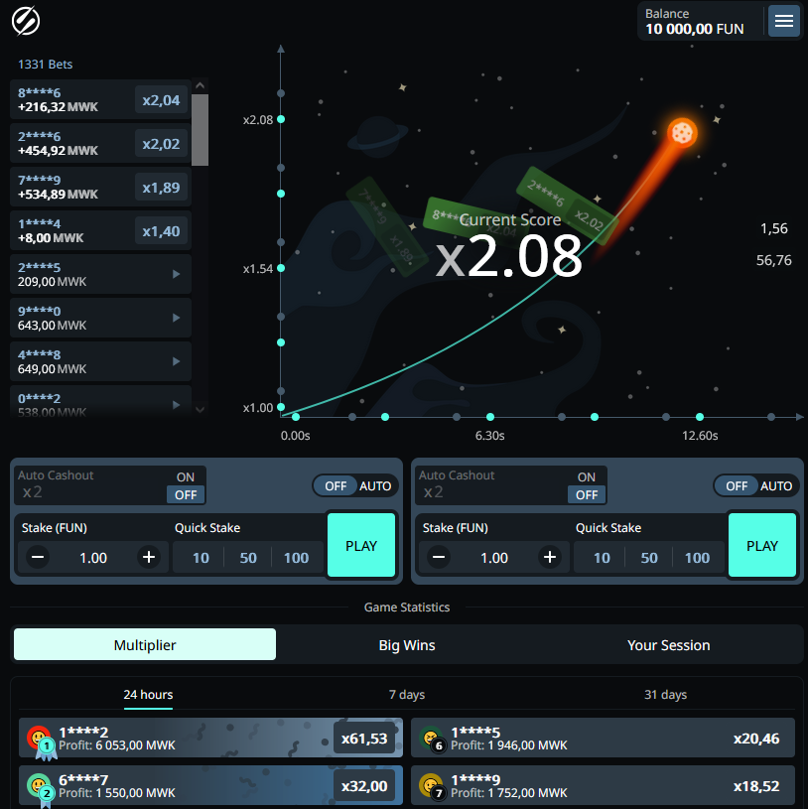The width and height of the screenshot is (808, 809).
Task: Expand the 9****0 bet row arrow
Action: click(x=177, y=318)
